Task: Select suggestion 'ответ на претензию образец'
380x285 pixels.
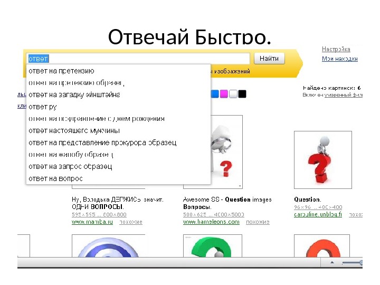Action: [118, 83]
